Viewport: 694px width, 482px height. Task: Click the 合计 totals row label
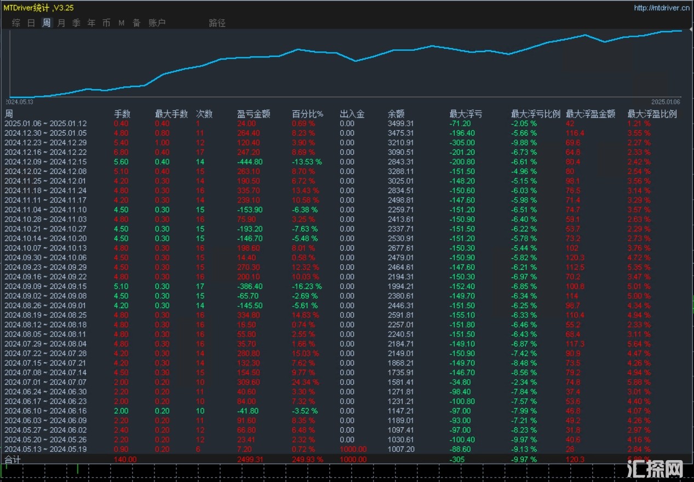[12, 460]
